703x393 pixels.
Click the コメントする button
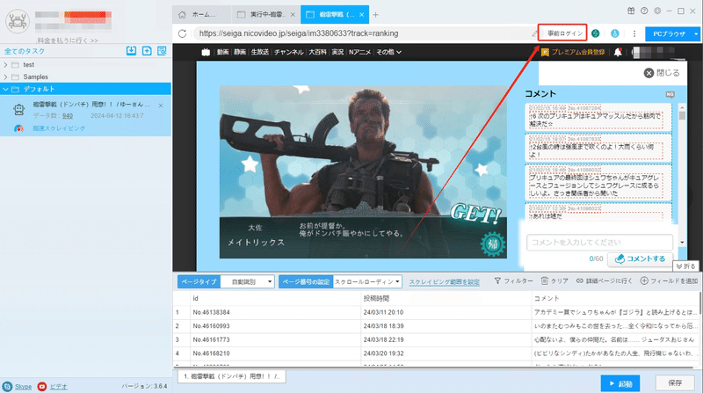[641, 258]
